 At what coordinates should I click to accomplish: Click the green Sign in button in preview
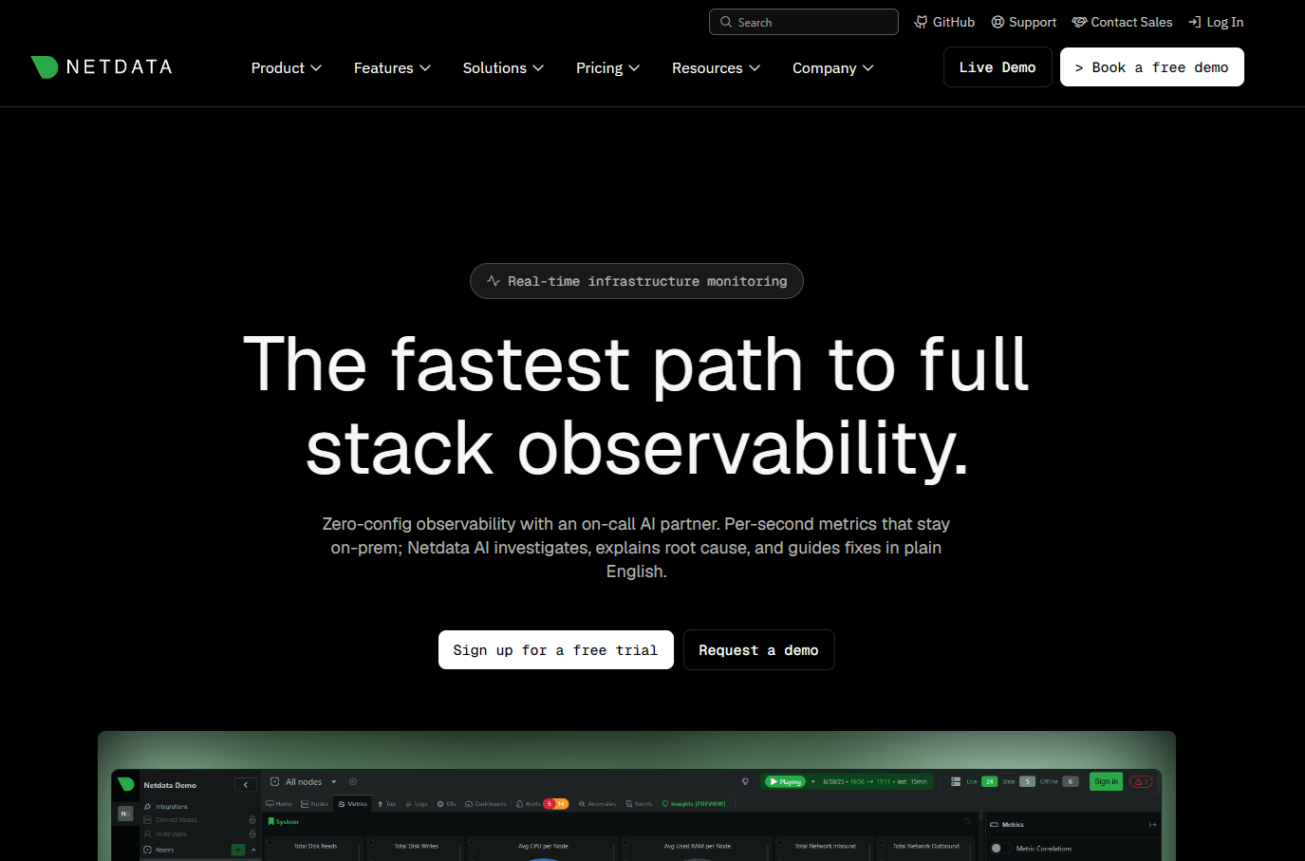point(1106,781)
